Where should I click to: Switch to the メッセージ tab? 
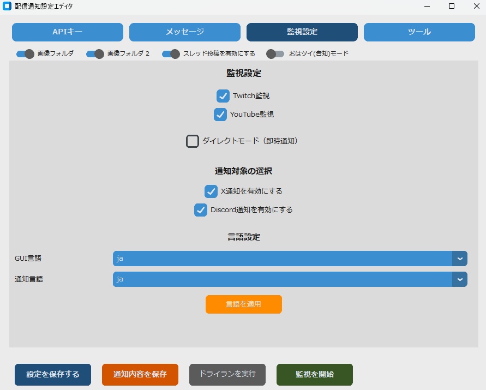(185, 32)
